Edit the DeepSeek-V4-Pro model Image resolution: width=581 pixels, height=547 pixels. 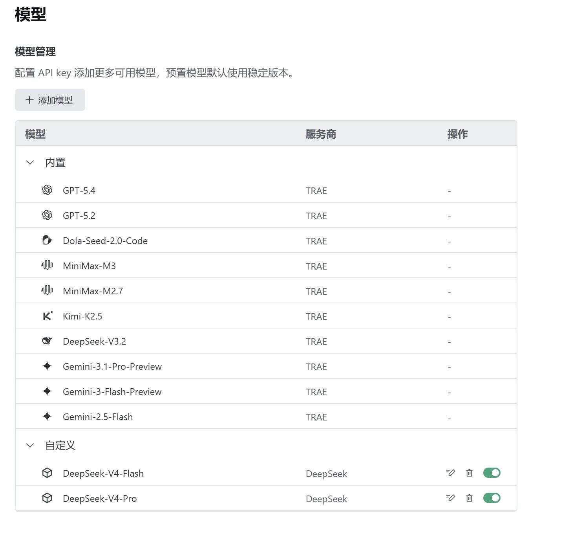pos(451,498)
